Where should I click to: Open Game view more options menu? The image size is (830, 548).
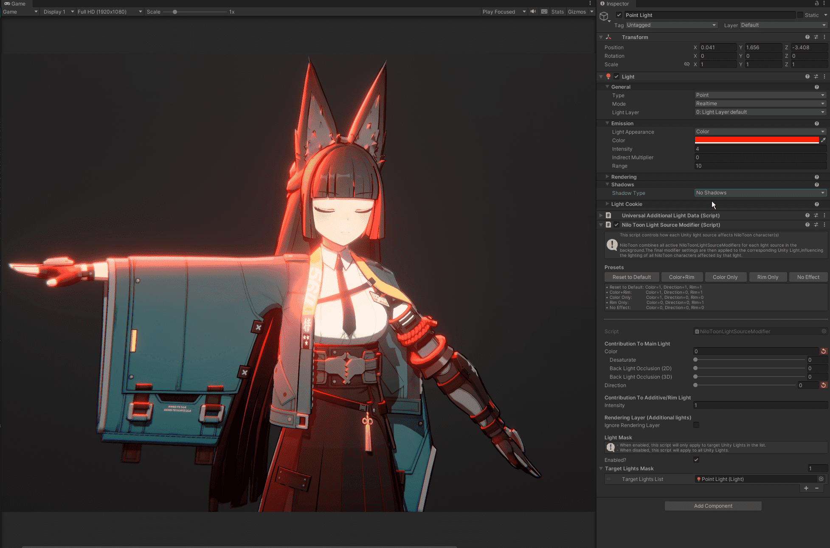point(590,3)
